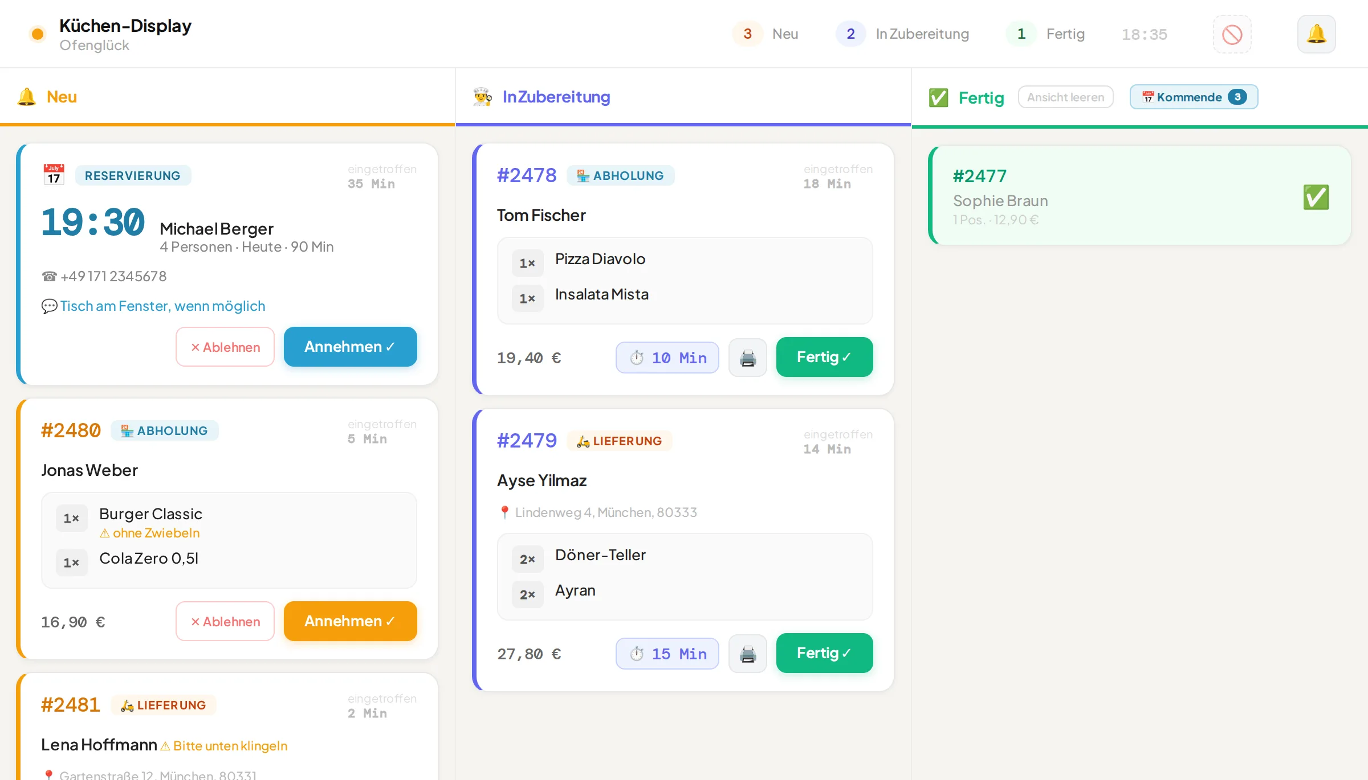Accept order #2480 from Jonas Weber

tap(350, 621)
